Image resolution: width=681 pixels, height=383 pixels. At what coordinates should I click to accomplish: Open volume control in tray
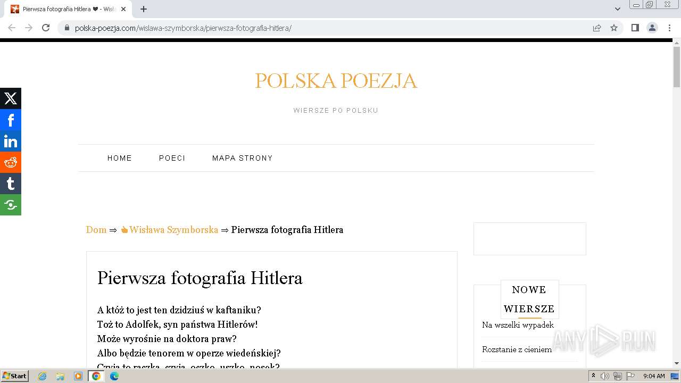605,376
